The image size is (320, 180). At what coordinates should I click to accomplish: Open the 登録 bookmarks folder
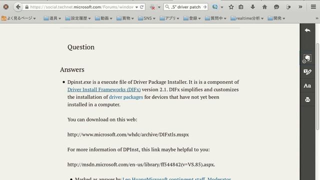[192, 18]
